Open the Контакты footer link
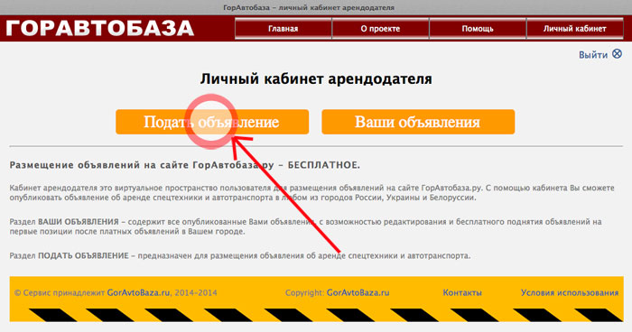The width and height of the screenshot is (632, 332). coord(462,293)
